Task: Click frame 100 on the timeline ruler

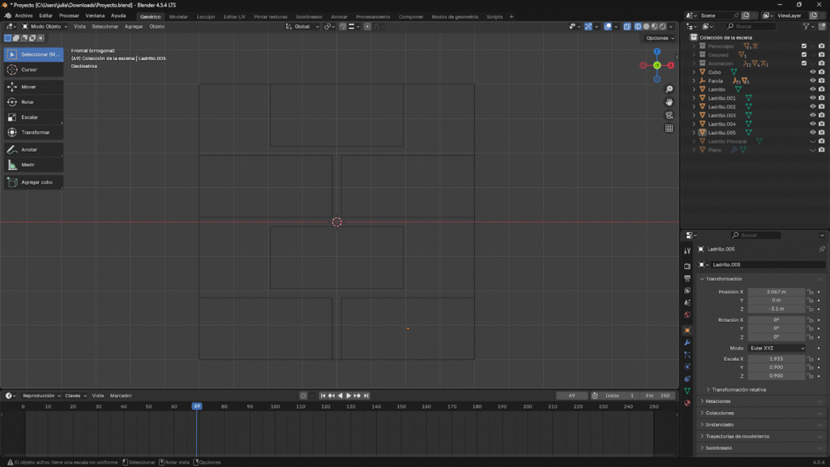Action: point(275,406)
